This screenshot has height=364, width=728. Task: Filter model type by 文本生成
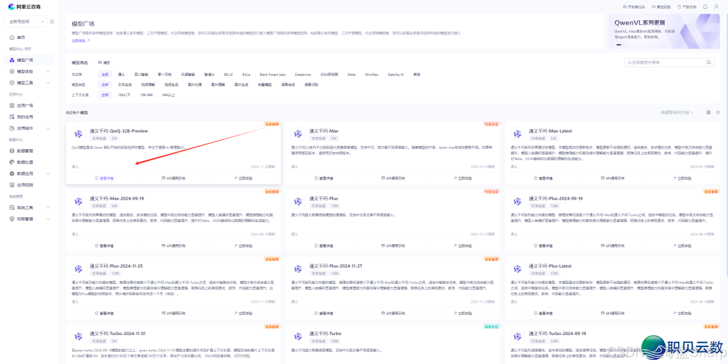coord(125,85)
